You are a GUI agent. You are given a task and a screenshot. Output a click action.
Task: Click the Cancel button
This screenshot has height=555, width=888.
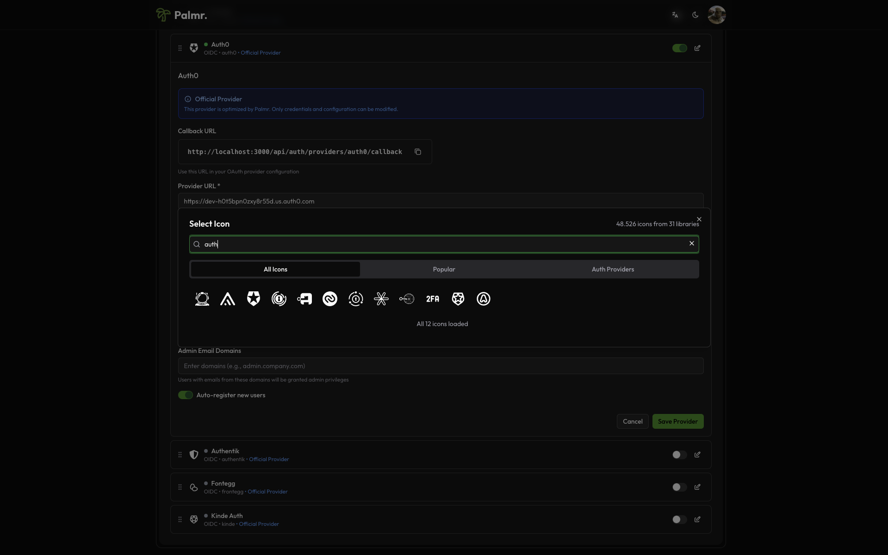(633, 421)
